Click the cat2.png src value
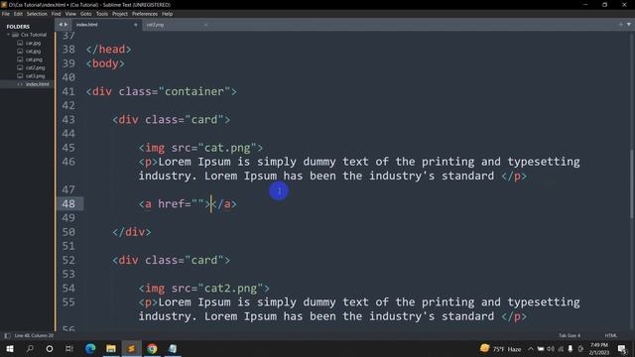 click(x=230, y=289)
